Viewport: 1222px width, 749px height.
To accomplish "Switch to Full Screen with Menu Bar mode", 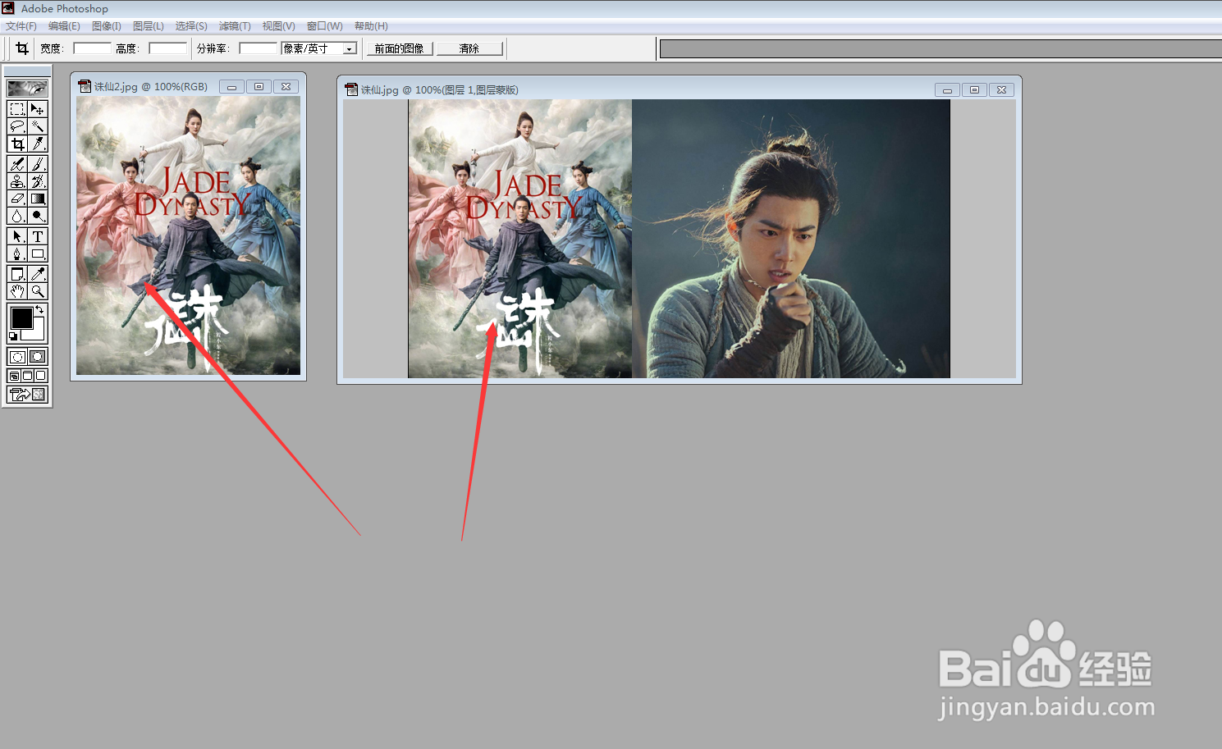I will point(27,376).
